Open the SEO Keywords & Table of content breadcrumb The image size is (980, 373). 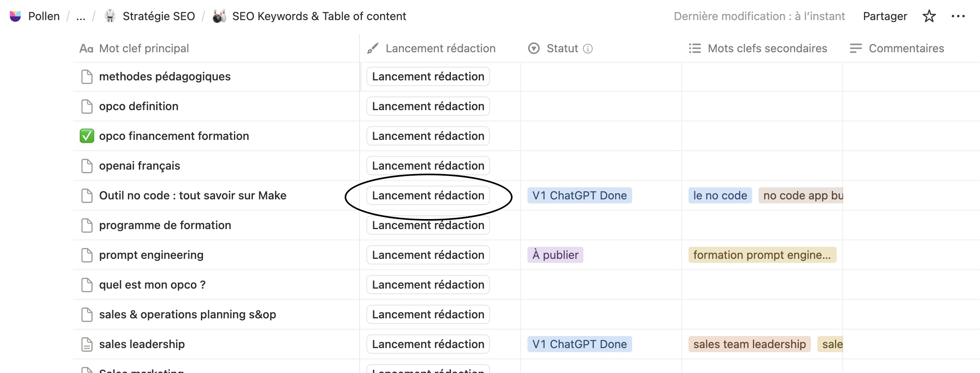319,16
